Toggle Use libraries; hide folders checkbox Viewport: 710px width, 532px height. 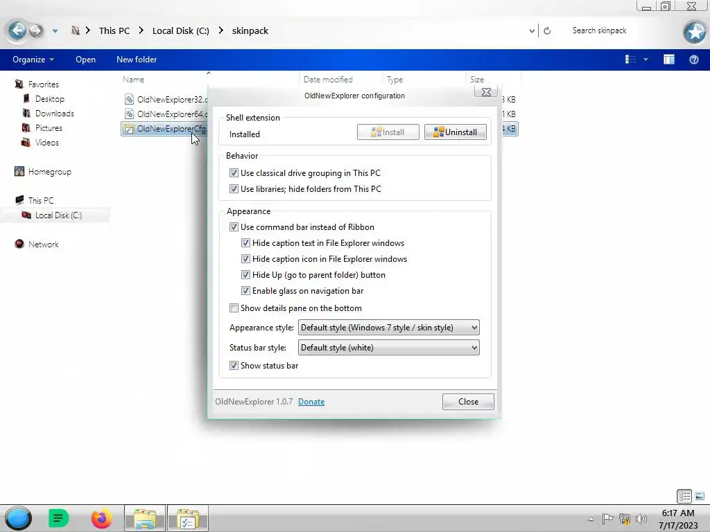coord(234,188)
